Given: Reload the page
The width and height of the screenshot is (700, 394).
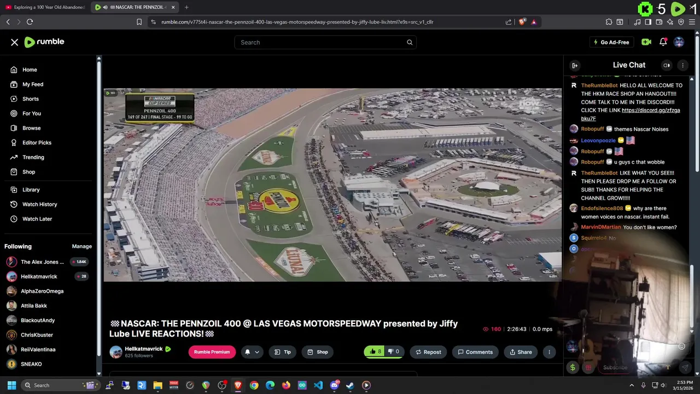Looking at the screenshot, I should [30, 22].
